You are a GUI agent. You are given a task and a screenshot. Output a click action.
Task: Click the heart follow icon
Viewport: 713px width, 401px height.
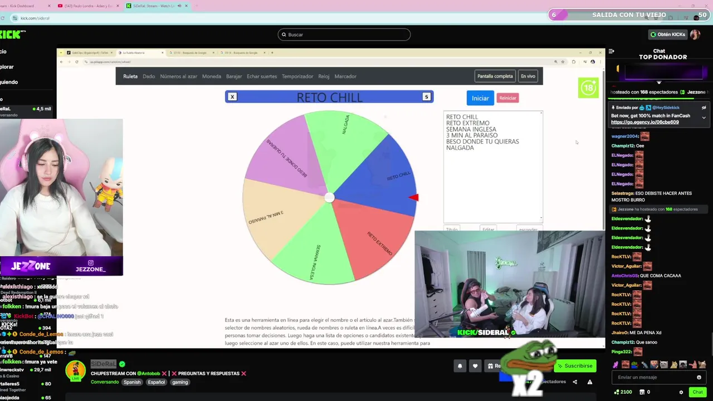[x=475, y=366]
